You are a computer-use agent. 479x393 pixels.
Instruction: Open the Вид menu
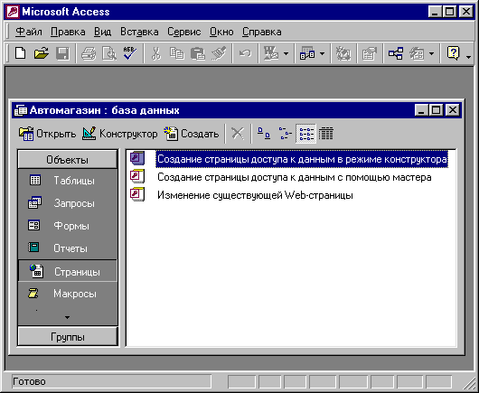pos(103,32)
